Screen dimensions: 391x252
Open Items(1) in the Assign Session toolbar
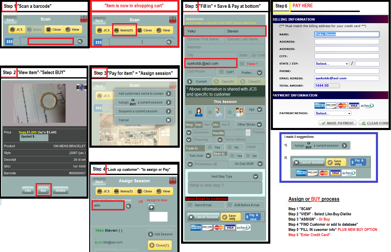coord(124,191)
